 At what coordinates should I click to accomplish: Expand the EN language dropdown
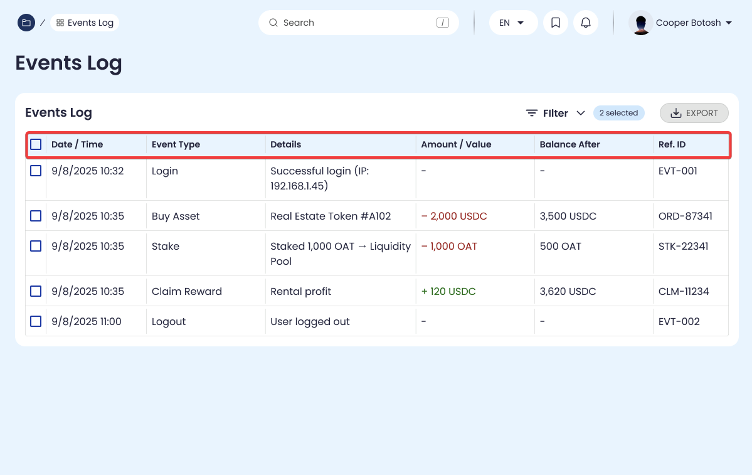click(x=512, y=23)
